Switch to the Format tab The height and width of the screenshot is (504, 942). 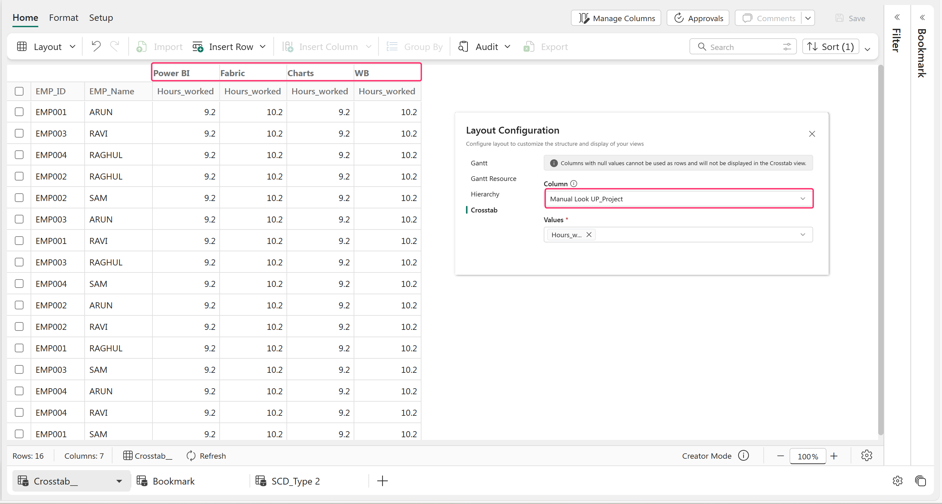click(x=63, y=17)
